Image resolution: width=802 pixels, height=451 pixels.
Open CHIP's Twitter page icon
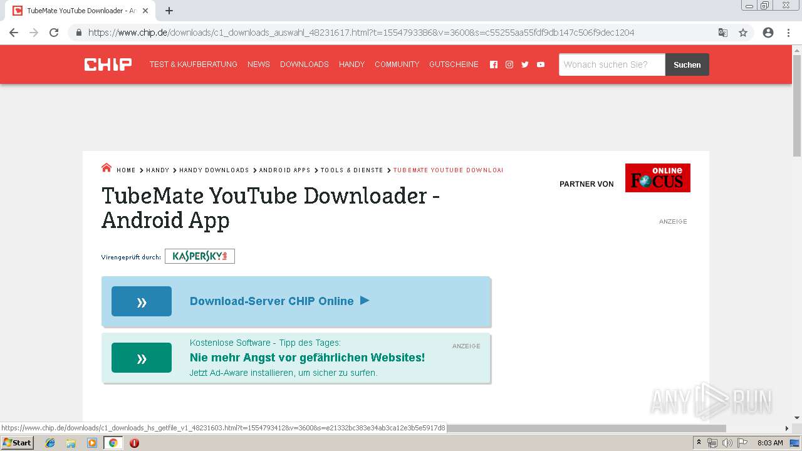[x=525, y=65]
